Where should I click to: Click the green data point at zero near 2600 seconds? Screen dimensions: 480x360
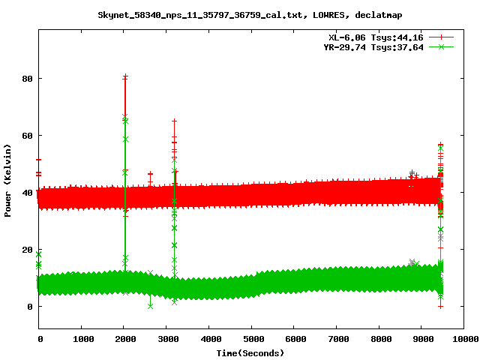150,306
